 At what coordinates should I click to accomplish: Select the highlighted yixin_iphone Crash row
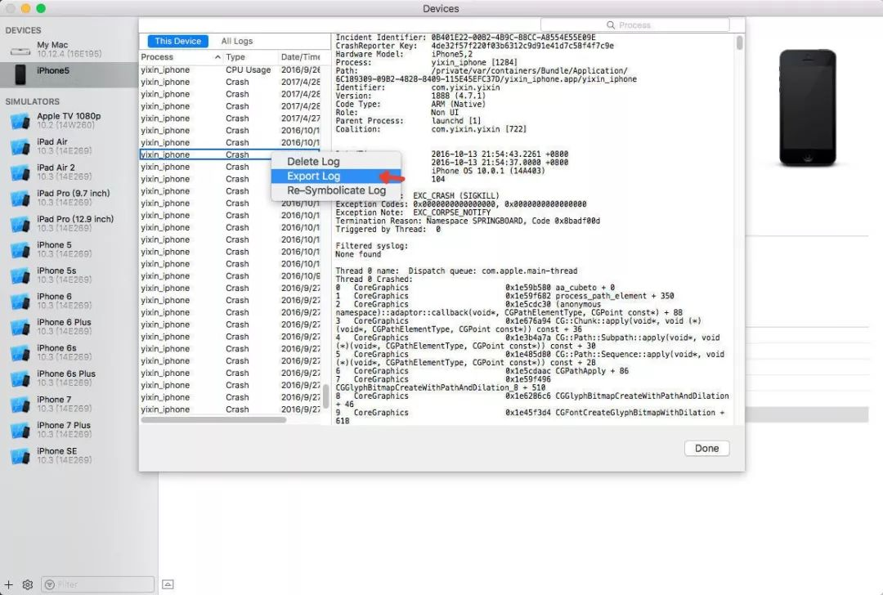[230, 154]
